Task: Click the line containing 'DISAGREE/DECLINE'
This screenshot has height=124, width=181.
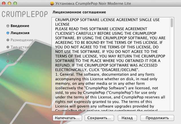Action: point(97,70)
